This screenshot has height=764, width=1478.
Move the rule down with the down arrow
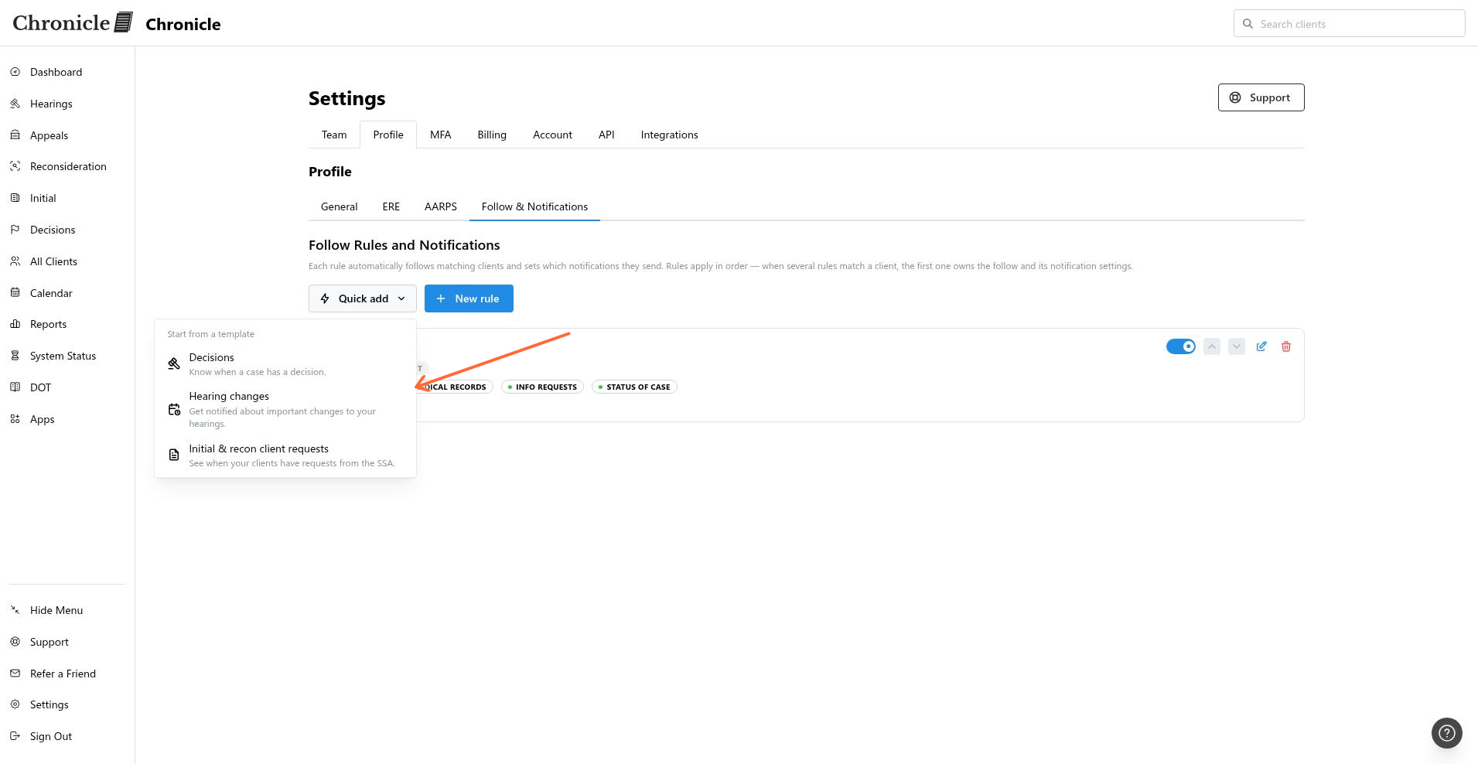[x=1237, y=346]
